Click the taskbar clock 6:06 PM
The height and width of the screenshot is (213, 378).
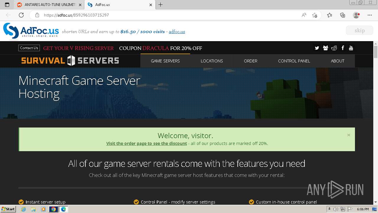[x=363, y=209]
